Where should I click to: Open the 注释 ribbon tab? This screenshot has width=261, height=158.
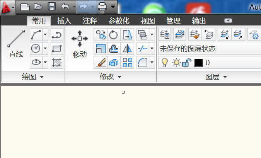pos(90,21)
